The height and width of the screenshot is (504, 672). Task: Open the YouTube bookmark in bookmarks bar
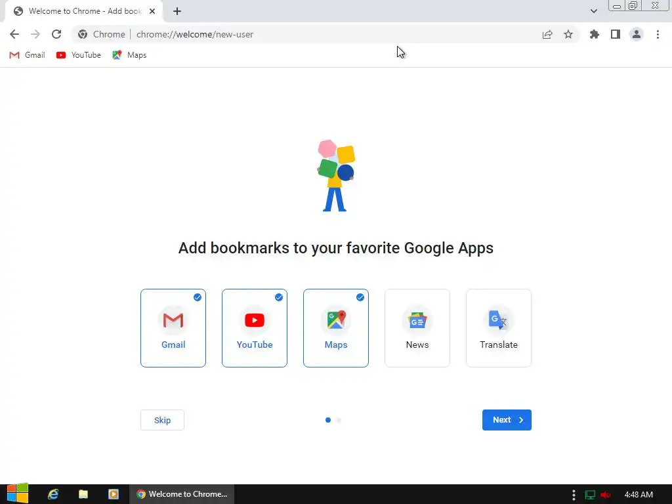click(79, 55)
